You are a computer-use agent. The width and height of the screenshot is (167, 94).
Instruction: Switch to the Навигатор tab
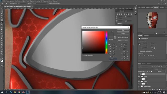(x=156, y=7)
